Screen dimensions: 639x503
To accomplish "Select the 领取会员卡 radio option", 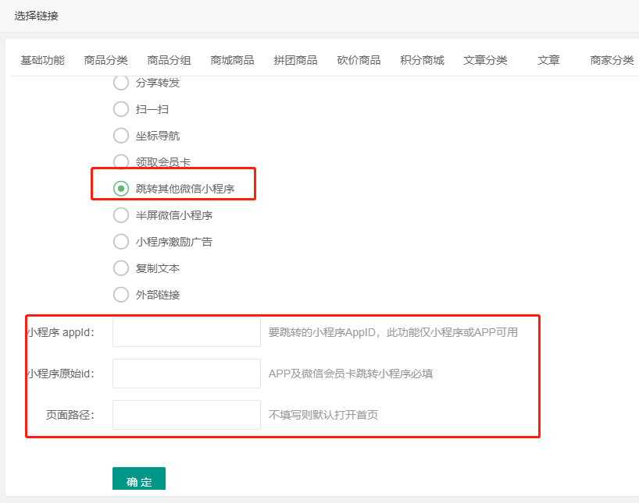I will (x=121, y=162).
